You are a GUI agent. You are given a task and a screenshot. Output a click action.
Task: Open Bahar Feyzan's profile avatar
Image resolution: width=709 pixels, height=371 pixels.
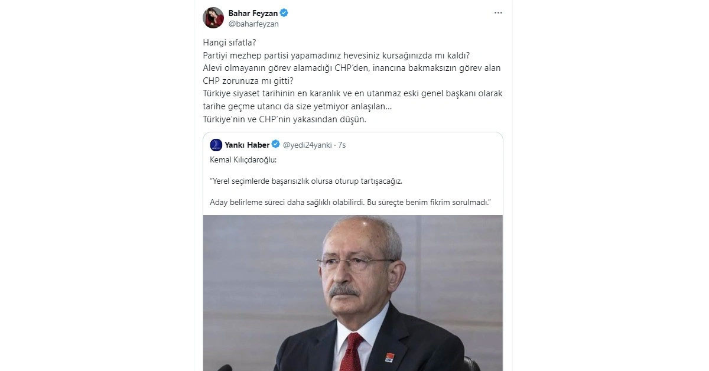pos(213,18)
